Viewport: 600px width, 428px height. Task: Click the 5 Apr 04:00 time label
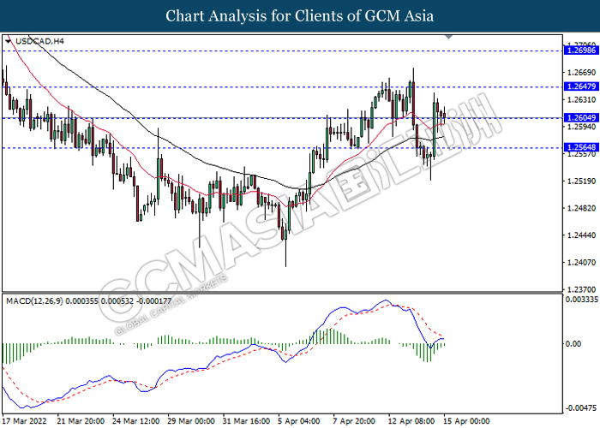pyautogui.click(x=299, y=421)
